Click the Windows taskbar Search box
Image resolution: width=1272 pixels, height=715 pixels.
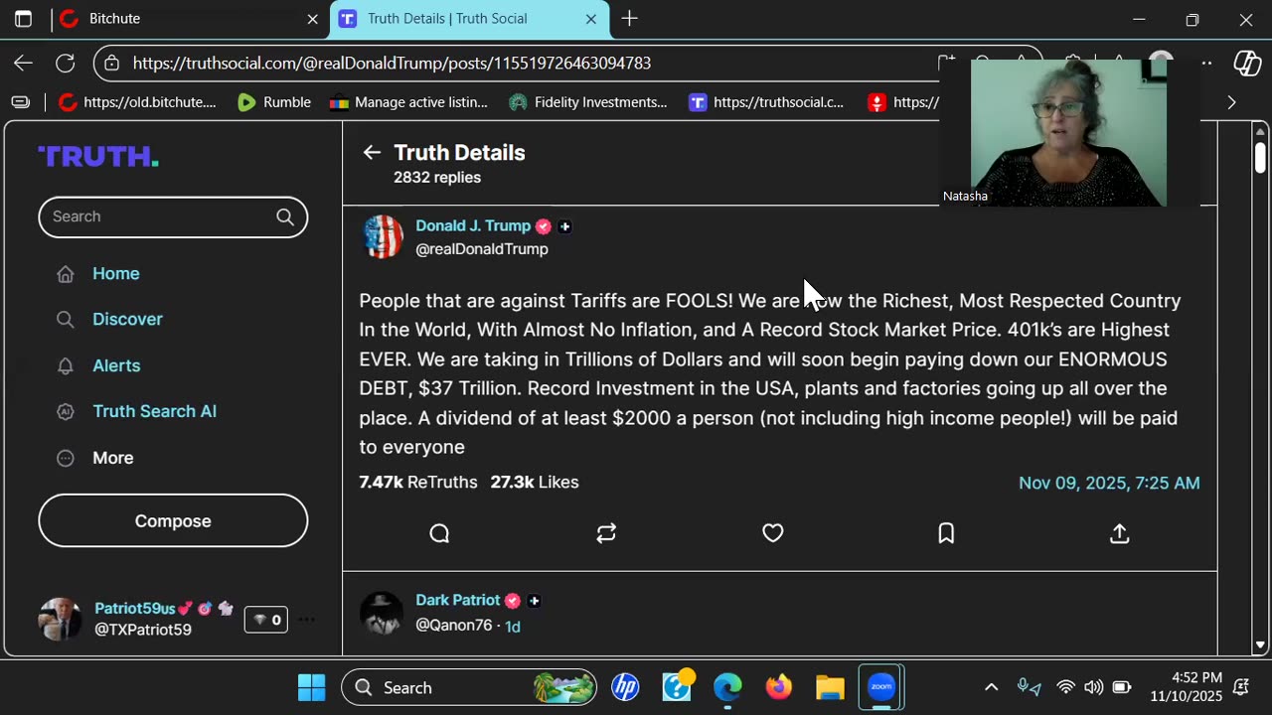(x=469, y=687)
